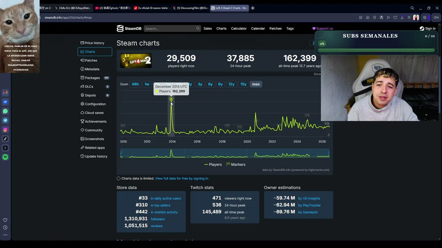Open Telegram in the browser sidebar
This screenshot has width=442, height=248.
click(5, 120)
